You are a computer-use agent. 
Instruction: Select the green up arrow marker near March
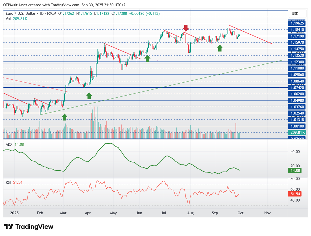tap(64, 117)
